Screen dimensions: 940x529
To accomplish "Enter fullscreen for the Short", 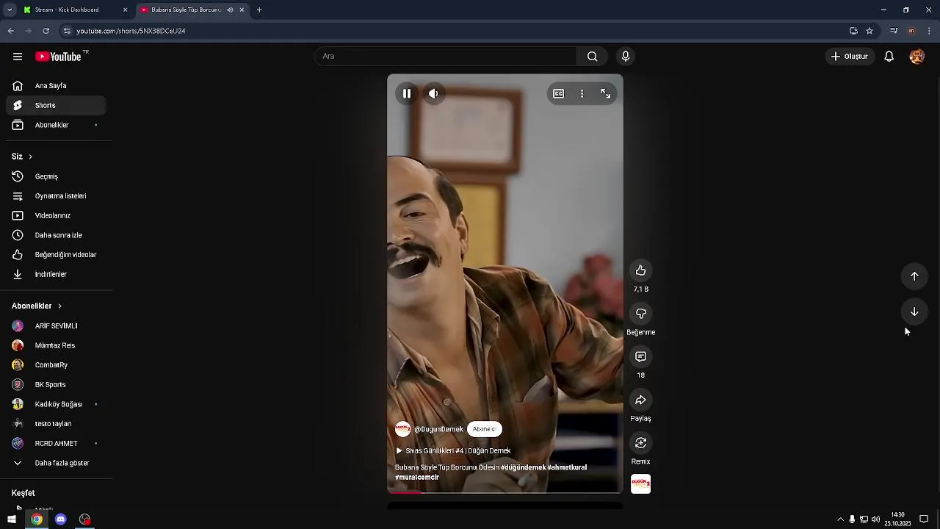I will tap(605, 93).
